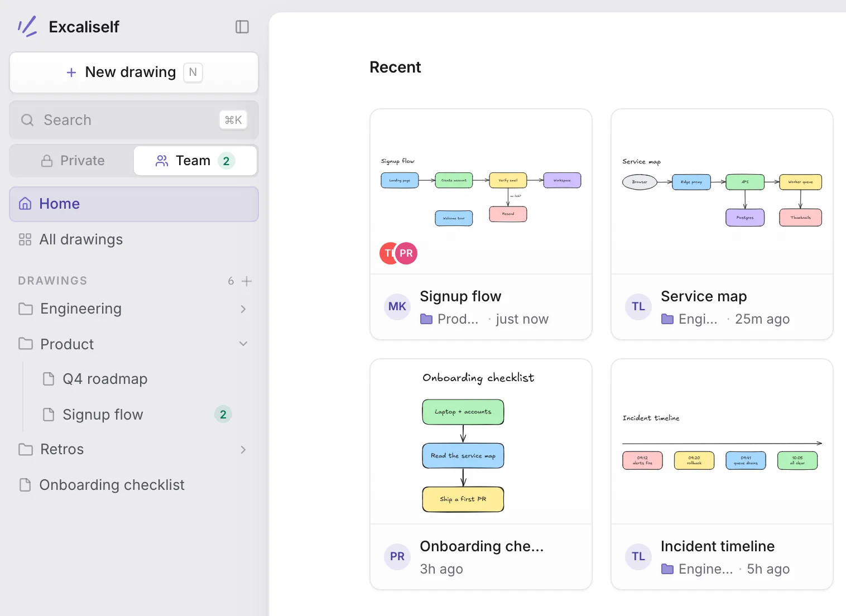Switch to the Private tab
Image resolution: width=846 pixels, height=616 pixels.
[x=73, y=161]
